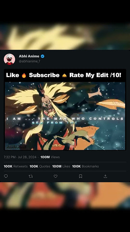
Task: Open the @abhianime_7 handle link
Action: click(x=30, y=61)
